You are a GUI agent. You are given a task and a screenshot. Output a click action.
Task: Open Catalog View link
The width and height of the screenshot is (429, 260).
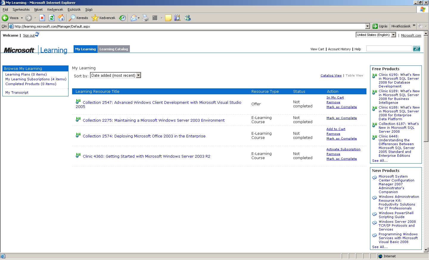point(331,75)
